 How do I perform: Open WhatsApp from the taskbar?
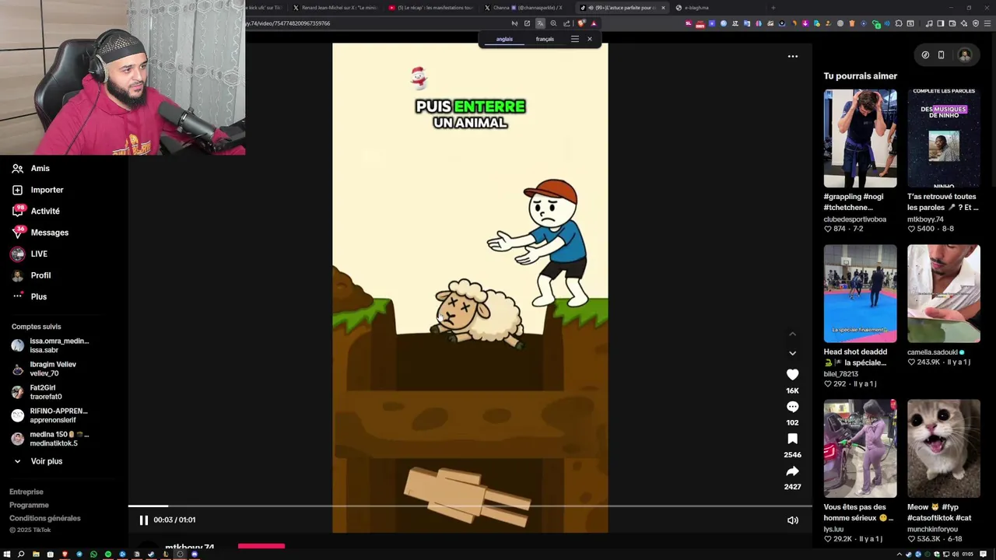93,555
